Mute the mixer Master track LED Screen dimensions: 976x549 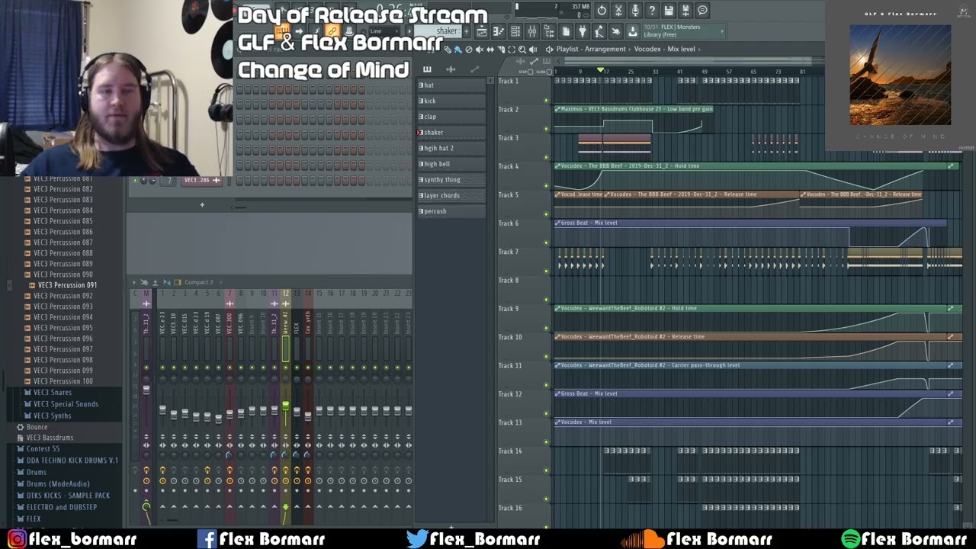click(146, 368)
